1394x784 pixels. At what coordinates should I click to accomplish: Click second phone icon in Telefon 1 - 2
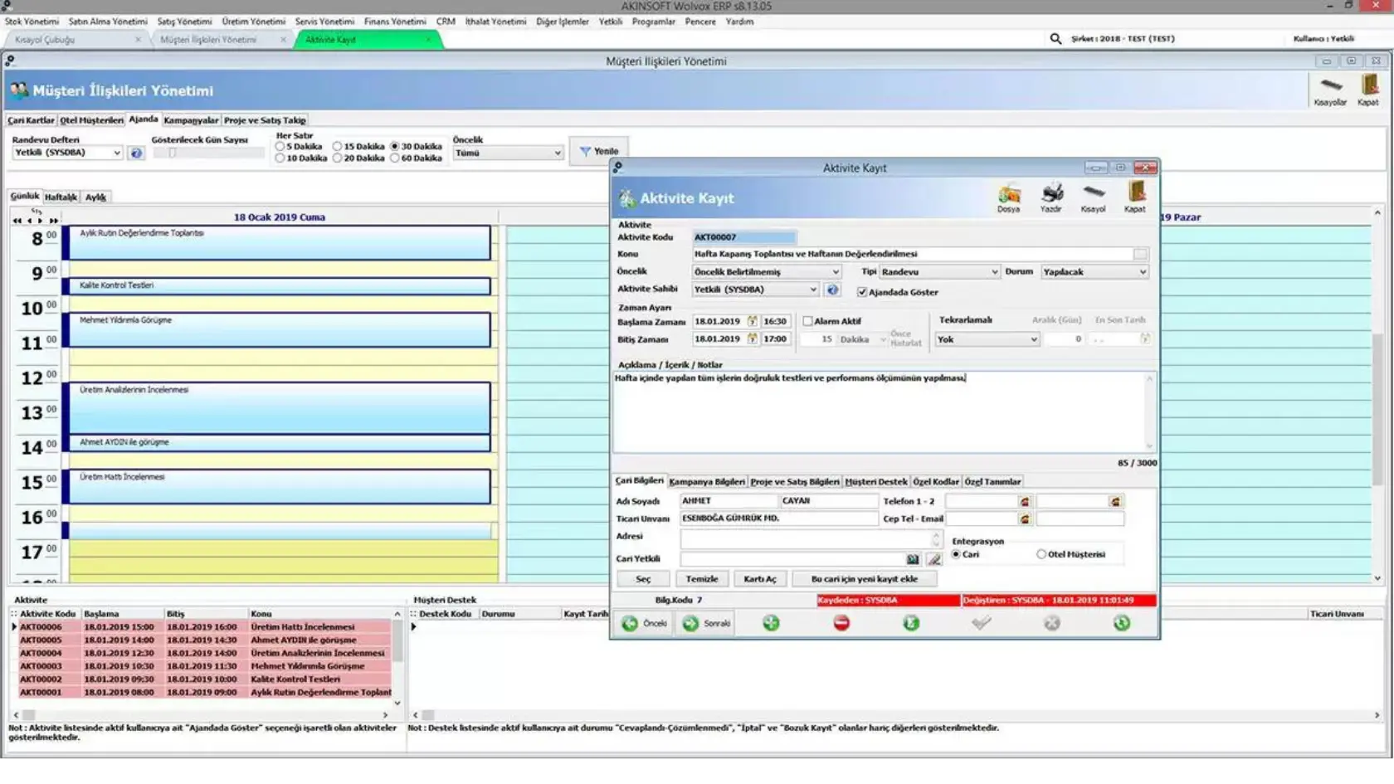(1115, 501)
